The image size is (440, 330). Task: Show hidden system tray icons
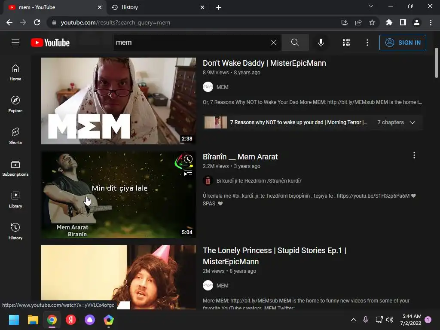point(354,320)
